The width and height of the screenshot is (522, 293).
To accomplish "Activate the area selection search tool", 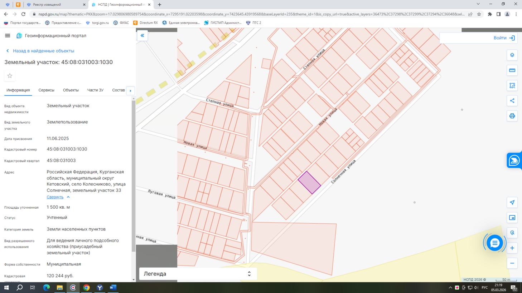I will coord(512,85).
